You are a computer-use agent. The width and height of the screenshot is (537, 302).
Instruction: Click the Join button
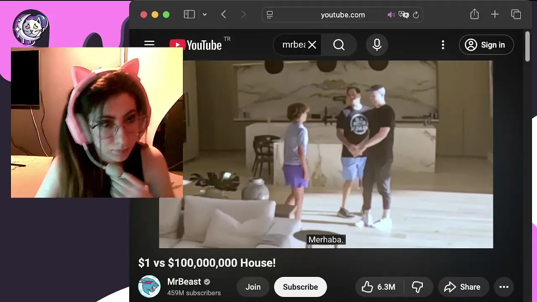tap(253, 287)
